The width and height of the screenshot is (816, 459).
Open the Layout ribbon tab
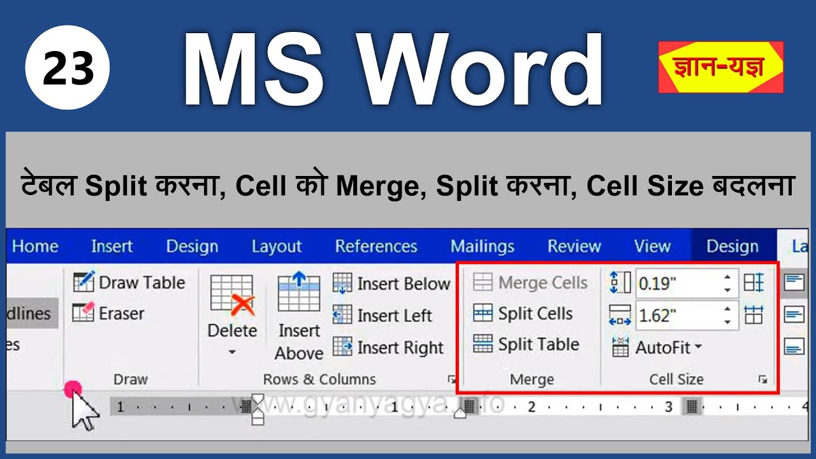(x=276, y=246)
